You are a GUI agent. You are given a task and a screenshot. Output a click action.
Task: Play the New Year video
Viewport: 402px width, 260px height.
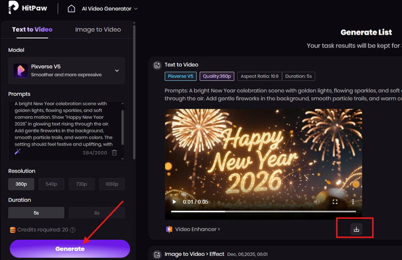[x=174, y=202]
